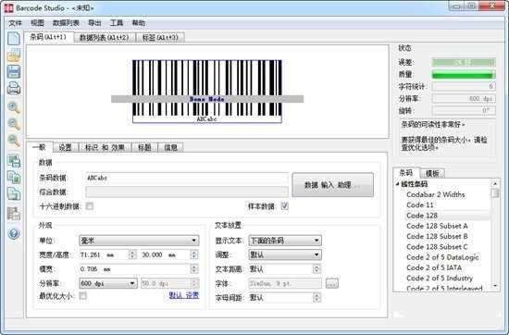Select Code 128 Subset C

tap(437, 247)
